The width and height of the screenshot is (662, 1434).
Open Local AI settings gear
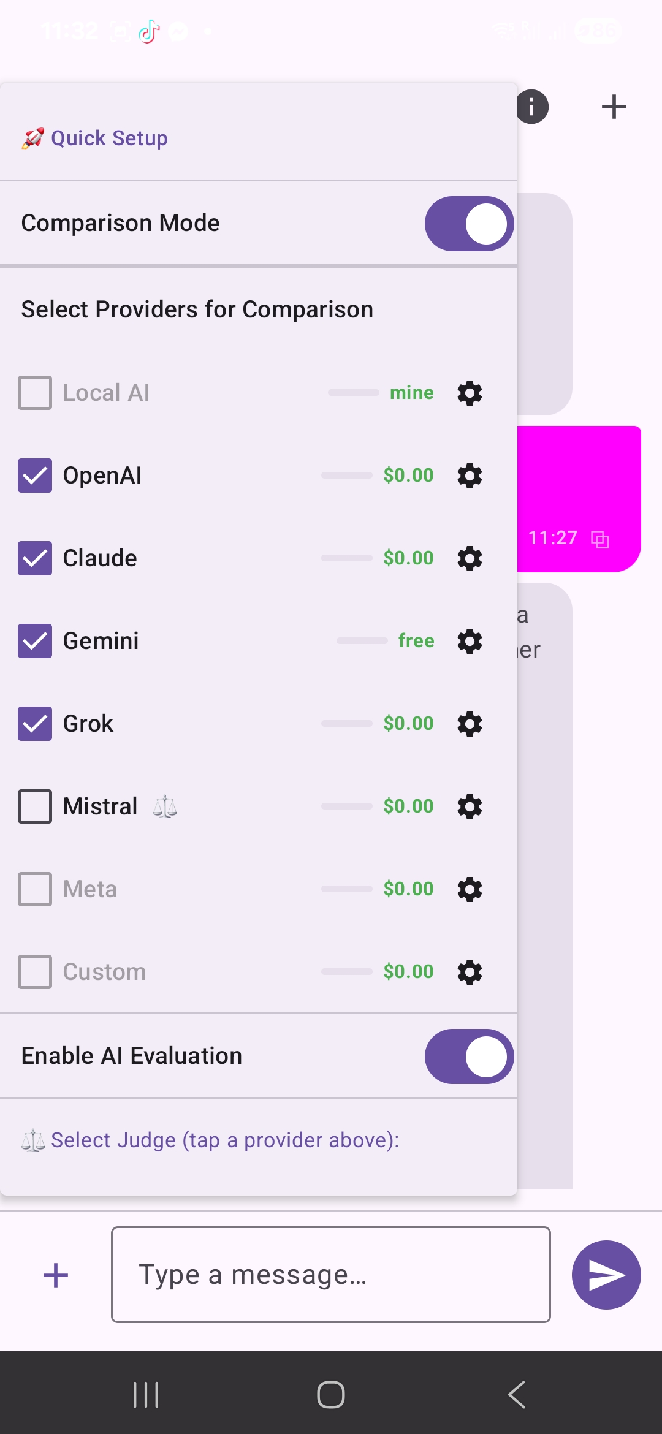coord(470,393)
